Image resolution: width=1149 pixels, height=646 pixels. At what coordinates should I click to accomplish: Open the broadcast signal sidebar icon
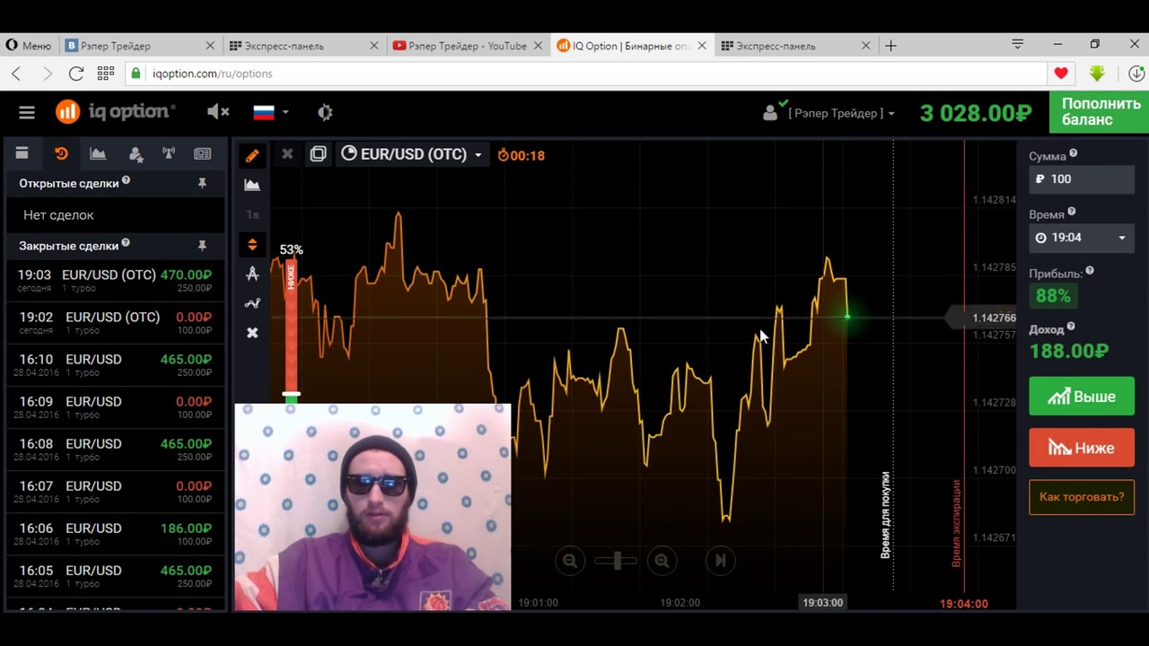[x=169, y=153]
